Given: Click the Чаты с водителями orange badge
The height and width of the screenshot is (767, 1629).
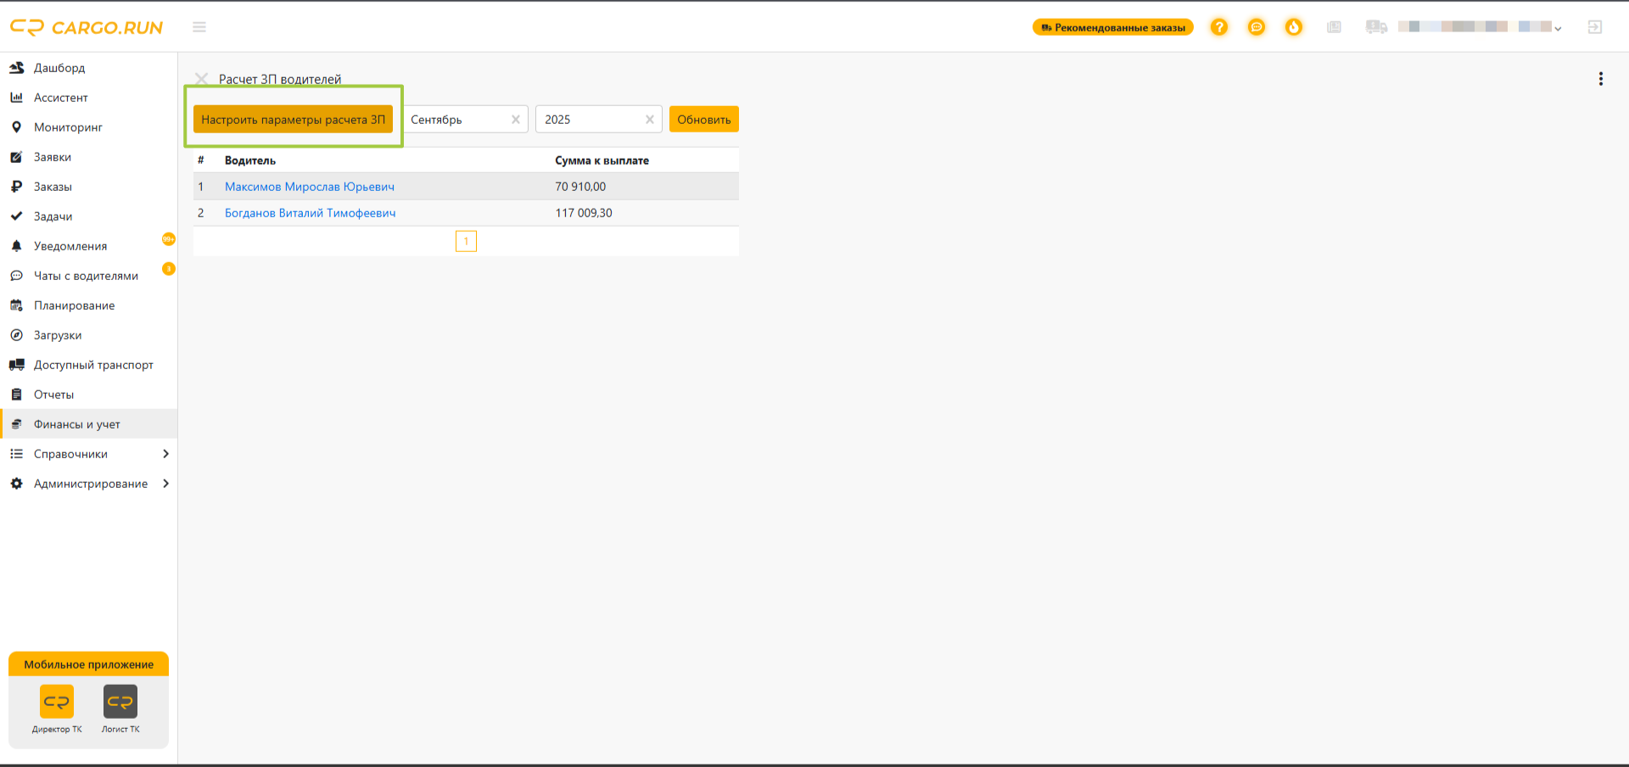Looking at the screenshot, I should pos(169,269).
